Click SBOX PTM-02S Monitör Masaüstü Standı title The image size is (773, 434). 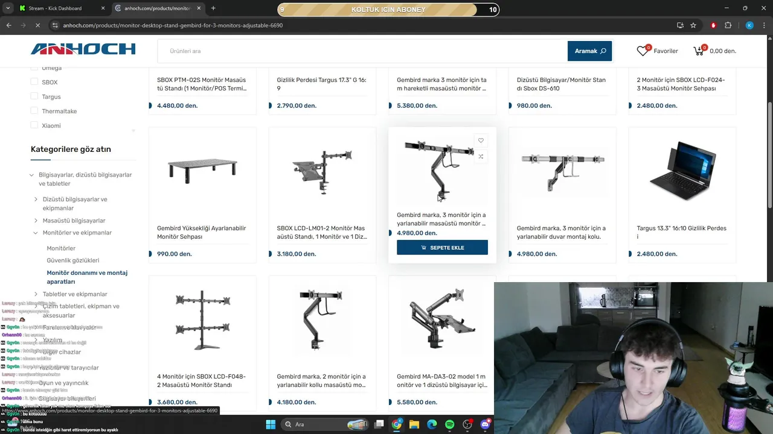click(202, 84)
